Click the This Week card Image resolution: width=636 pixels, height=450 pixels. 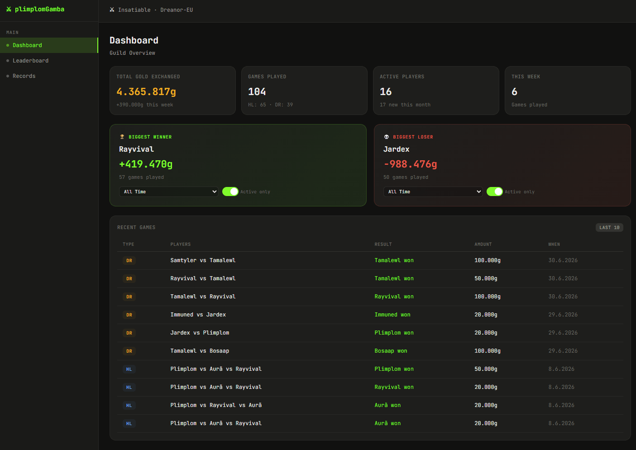click(568, 91)
